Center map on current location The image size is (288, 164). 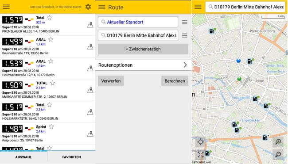coord(201,141)
